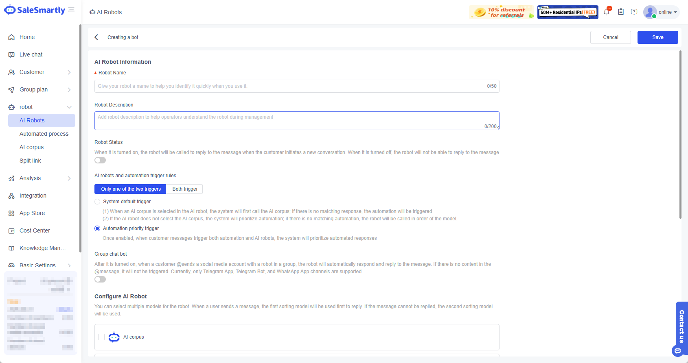Click the 10% discount referral banner
Screen dimensions: 688x363
pos(501,12)
